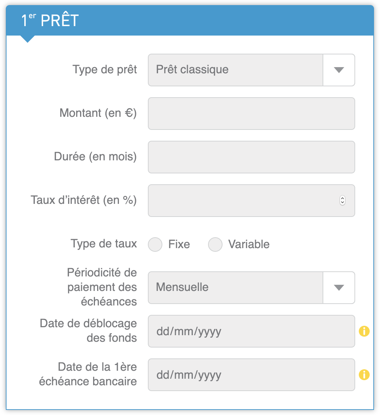Click the triangle pointer under the header
The image size is (382, 415).
pyautogui.click(x=28, y=39)
